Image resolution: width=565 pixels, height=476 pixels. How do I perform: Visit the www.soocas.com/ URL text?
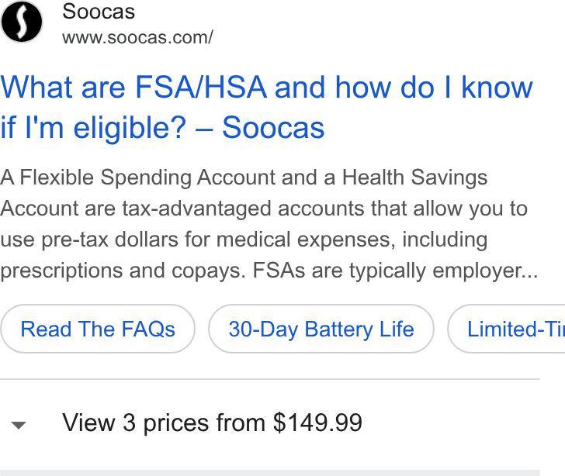pyautogui.click(x=137, y=37)
